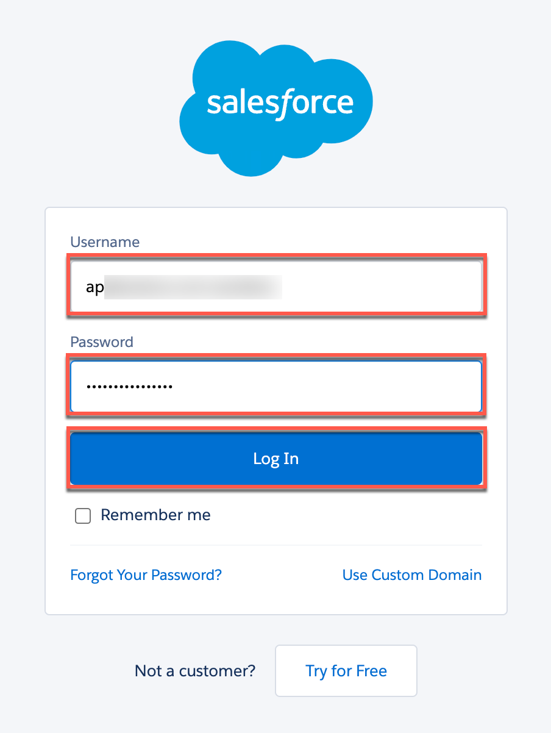551x733 pixels.
Task: Click the Password label text
Action: [101, 342]
